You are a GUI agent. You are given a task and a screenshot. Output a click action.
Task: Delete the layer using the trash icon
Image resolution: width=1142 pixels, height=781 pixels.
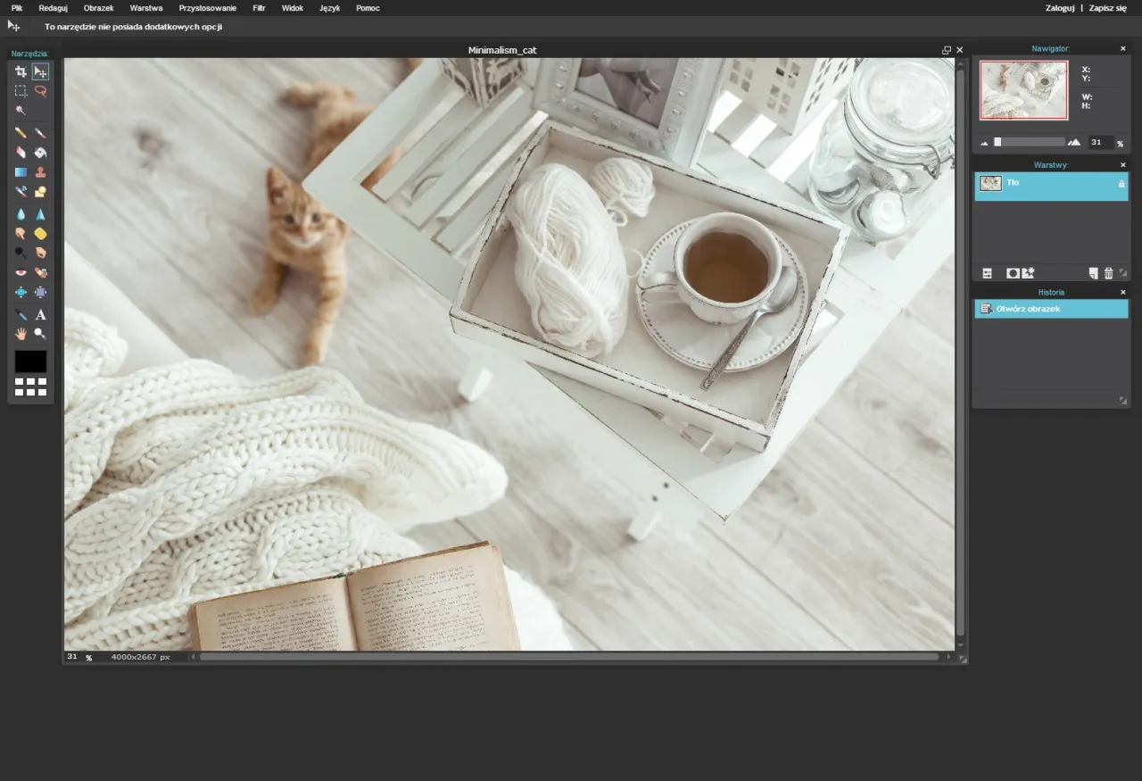click(1109, 272)
